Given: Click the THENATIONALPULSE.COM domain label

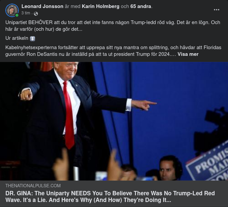Looking at the screenshot, I should pos(33,186).
